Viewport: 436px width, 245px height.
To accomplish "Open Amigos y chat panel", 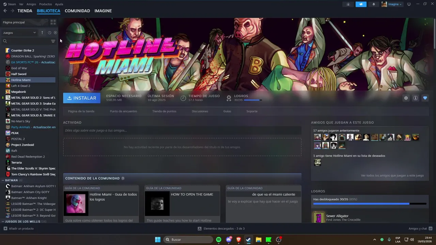I will coord(420,229).
